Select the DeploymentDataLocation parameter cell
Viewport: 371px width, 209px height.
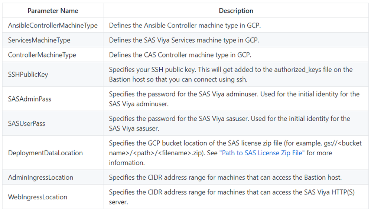45,153
